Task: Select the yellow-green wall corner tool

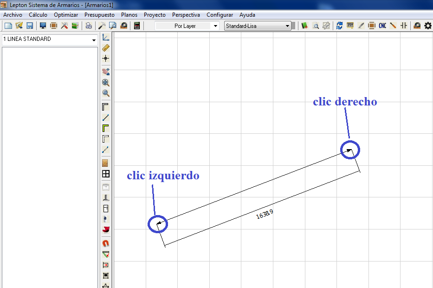Action: pyautogui.click(x=106, y=128)
